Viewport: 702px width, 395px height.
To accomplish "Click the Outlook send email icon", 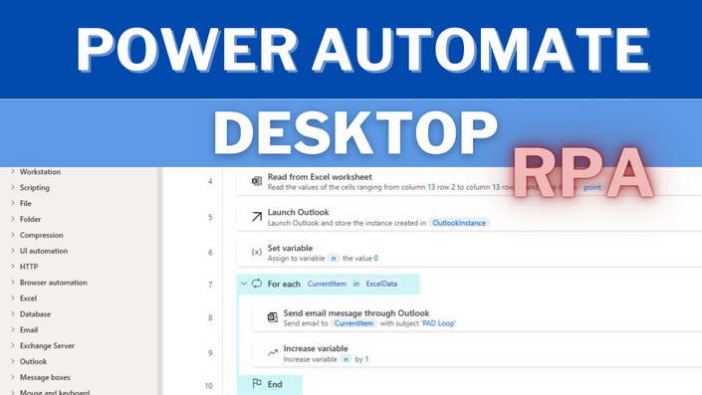I will tap(272, 317).
